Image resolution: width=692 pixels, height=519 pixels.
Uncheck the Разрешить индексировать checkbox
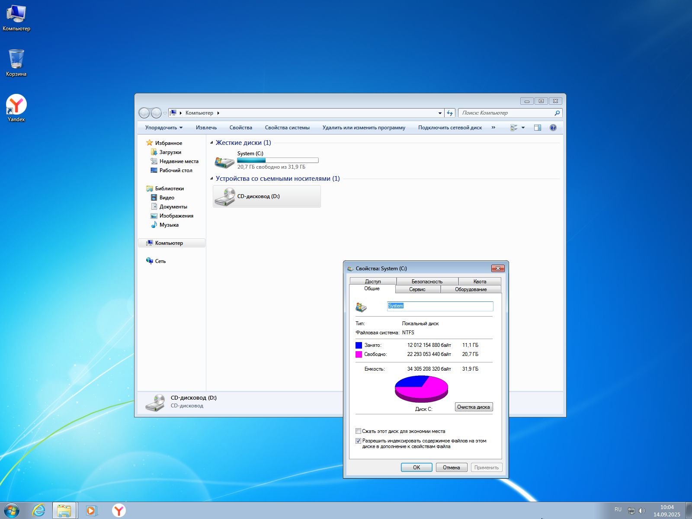tap(358, 441)
